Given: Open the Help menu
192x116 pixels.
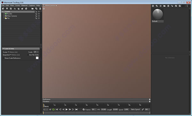Looking at the screenshot, I should [x=38, y=5].
